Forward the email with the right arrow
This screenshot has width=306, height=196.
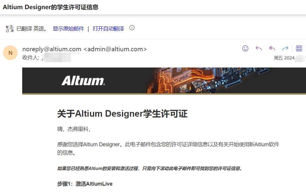[x=285, y=48]
